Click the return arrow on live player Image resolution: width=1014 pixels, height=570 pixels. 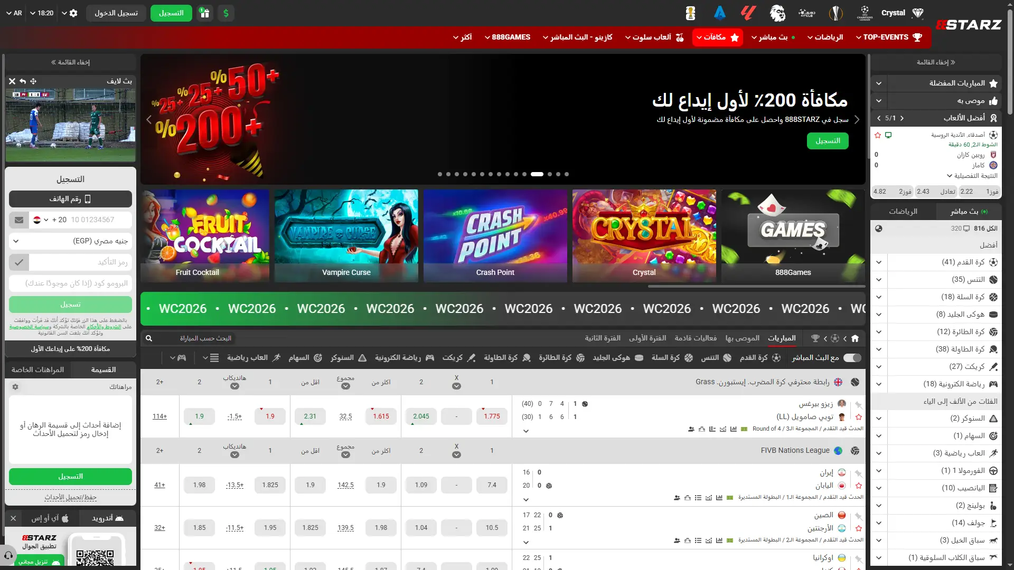pos(23,81)
